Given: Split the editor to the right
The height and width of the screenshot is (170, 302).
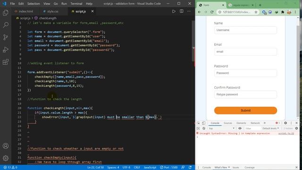Looking at the screenshot, I should pos(181,11).
